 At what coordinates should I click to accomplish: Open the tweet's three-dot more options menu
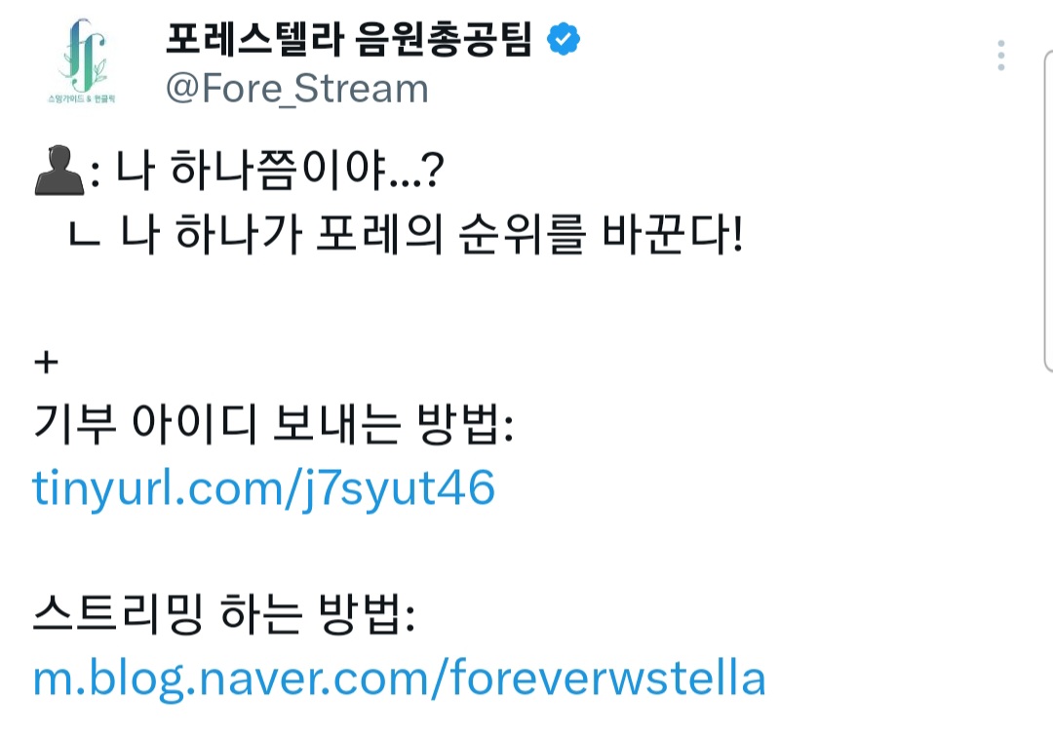pyautogui.click(x=1000, y=56)
